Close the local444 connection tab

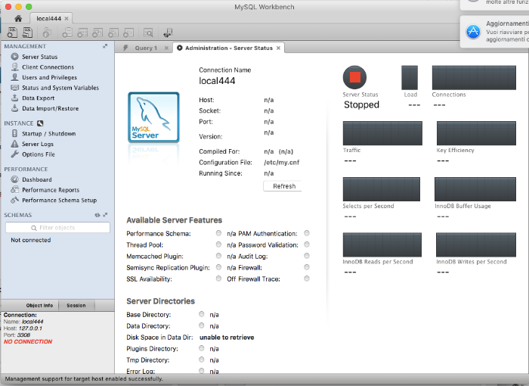pos(67,19)
